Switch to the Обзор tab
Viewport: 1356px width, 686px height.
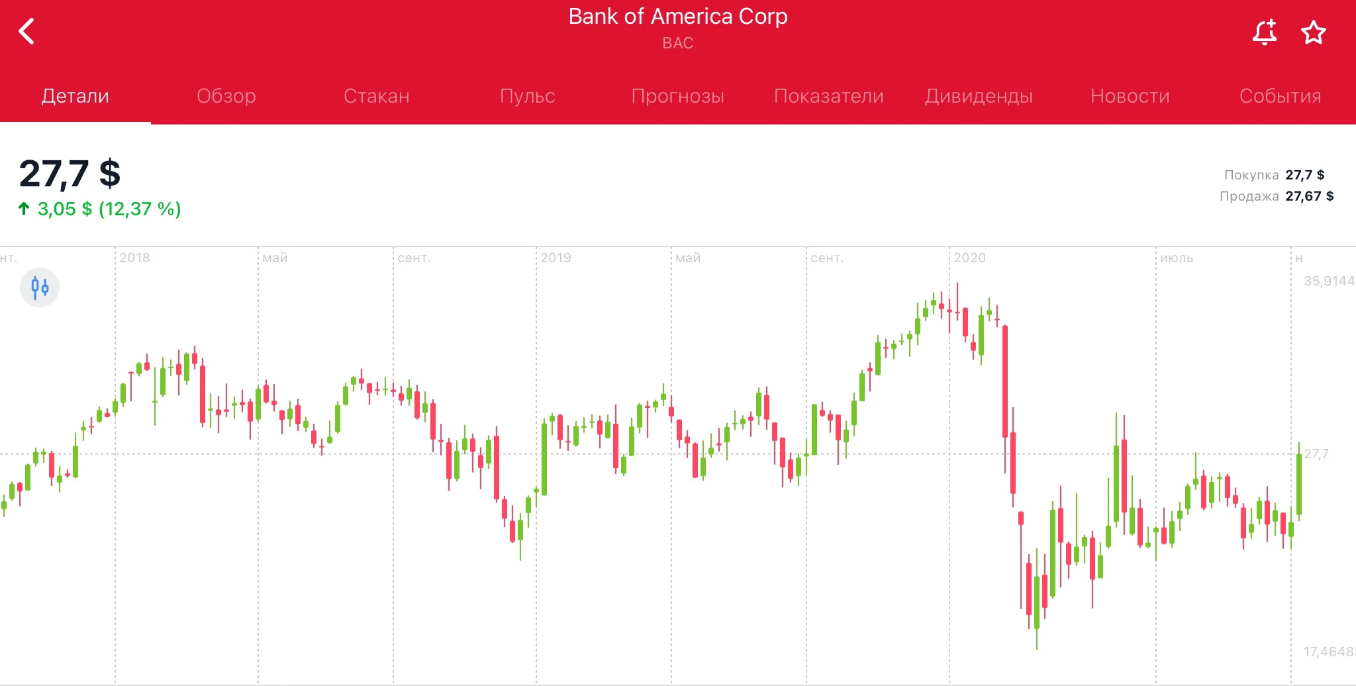[x=226, y=96]
